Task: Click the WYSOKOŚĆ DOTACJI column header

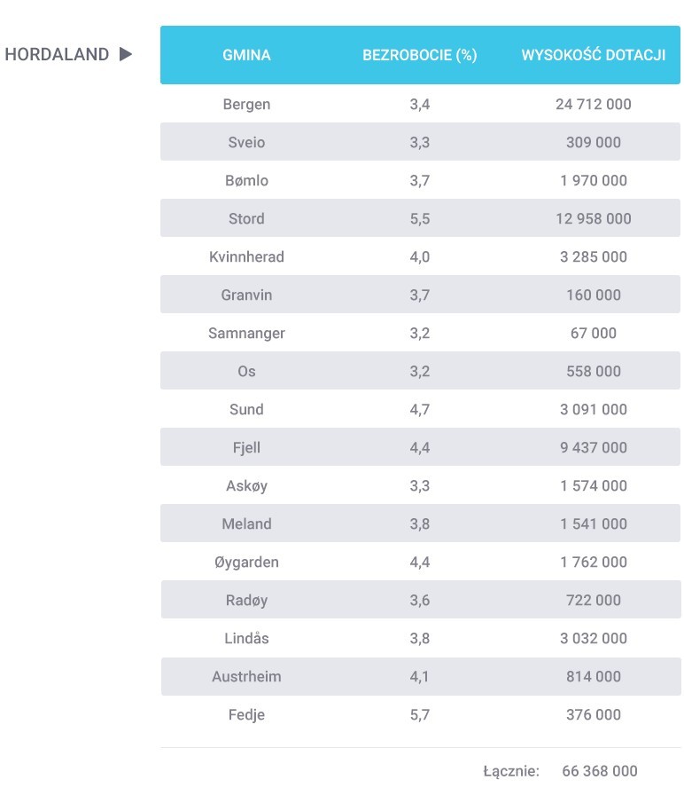Action: click(x=594, y=54)
